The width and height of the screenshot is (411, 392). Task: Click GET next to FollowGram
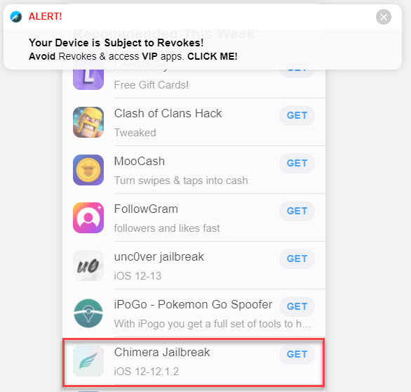tap(297, 211)
